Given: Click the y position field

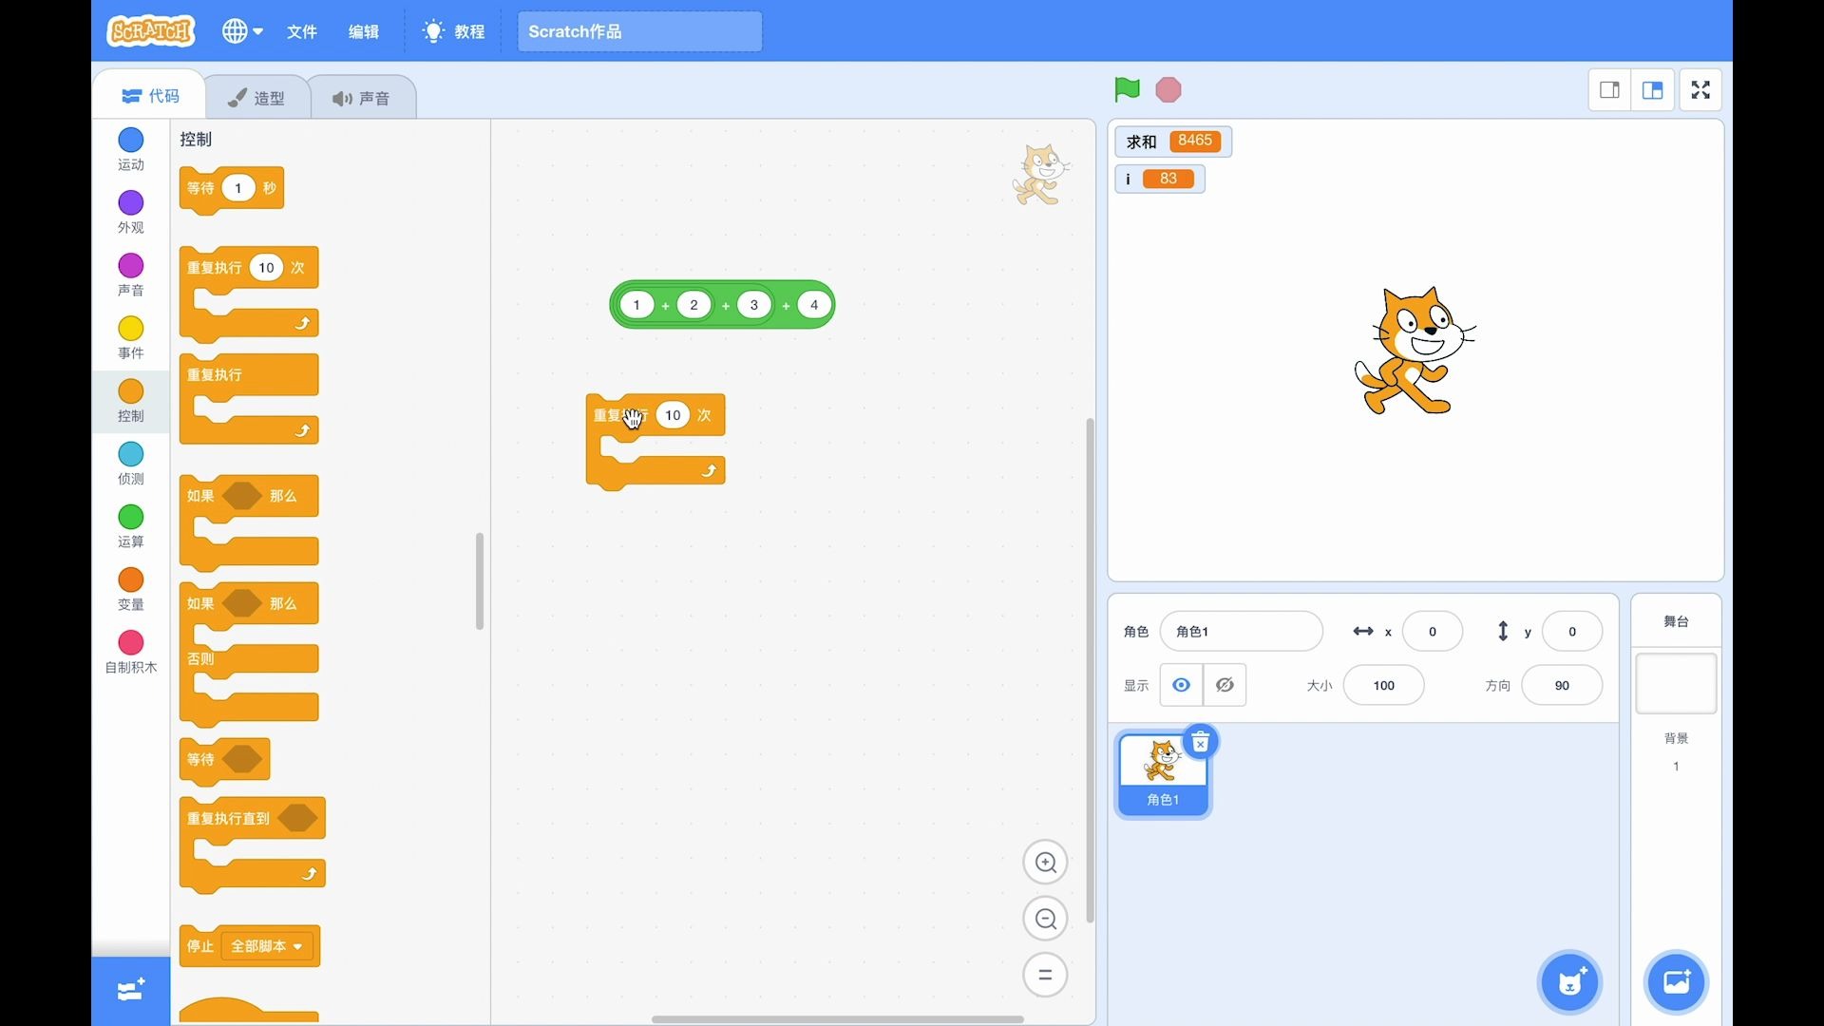Looking at the screenshot, I should 1572,632.
